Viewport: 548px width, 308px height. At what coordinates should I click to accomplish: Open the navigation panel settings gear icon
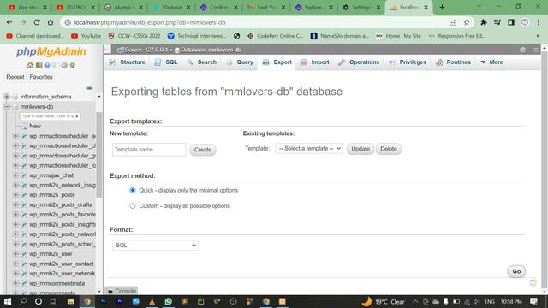tap(64, 65)
